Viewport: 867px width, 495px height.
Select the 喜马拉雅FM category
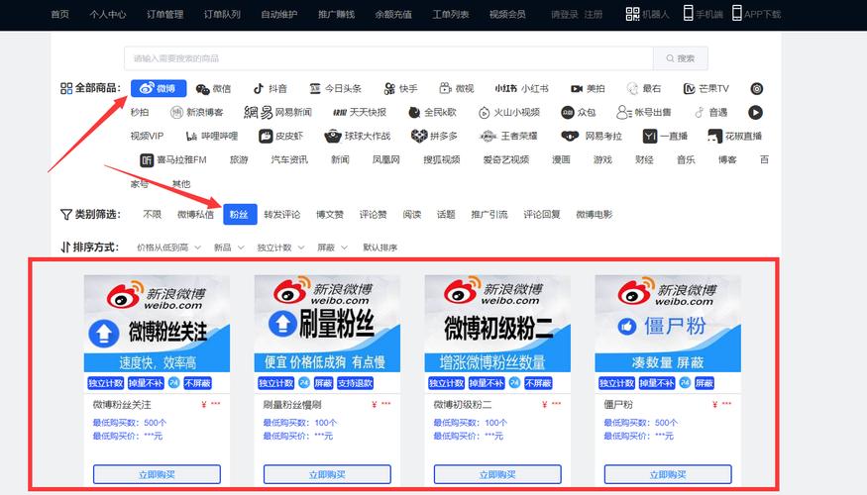click(x=173, y=159)
